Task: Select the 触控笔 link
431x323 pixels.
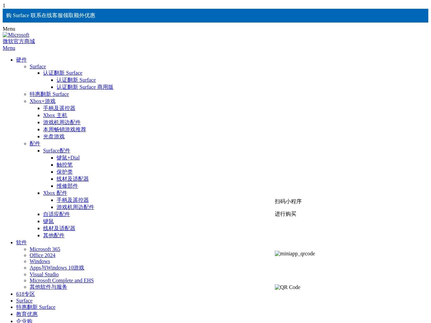Action: pyautogui.click(x=65, y=165)
